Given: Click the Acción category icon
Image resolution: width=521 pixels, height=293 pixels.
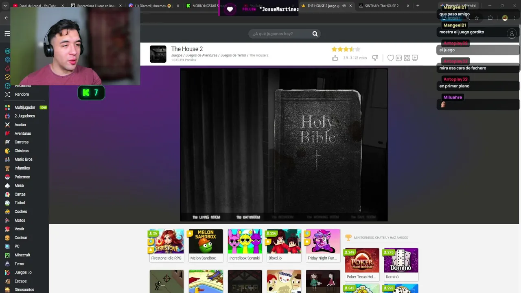Looking at the screenshot, I should 7,125.
